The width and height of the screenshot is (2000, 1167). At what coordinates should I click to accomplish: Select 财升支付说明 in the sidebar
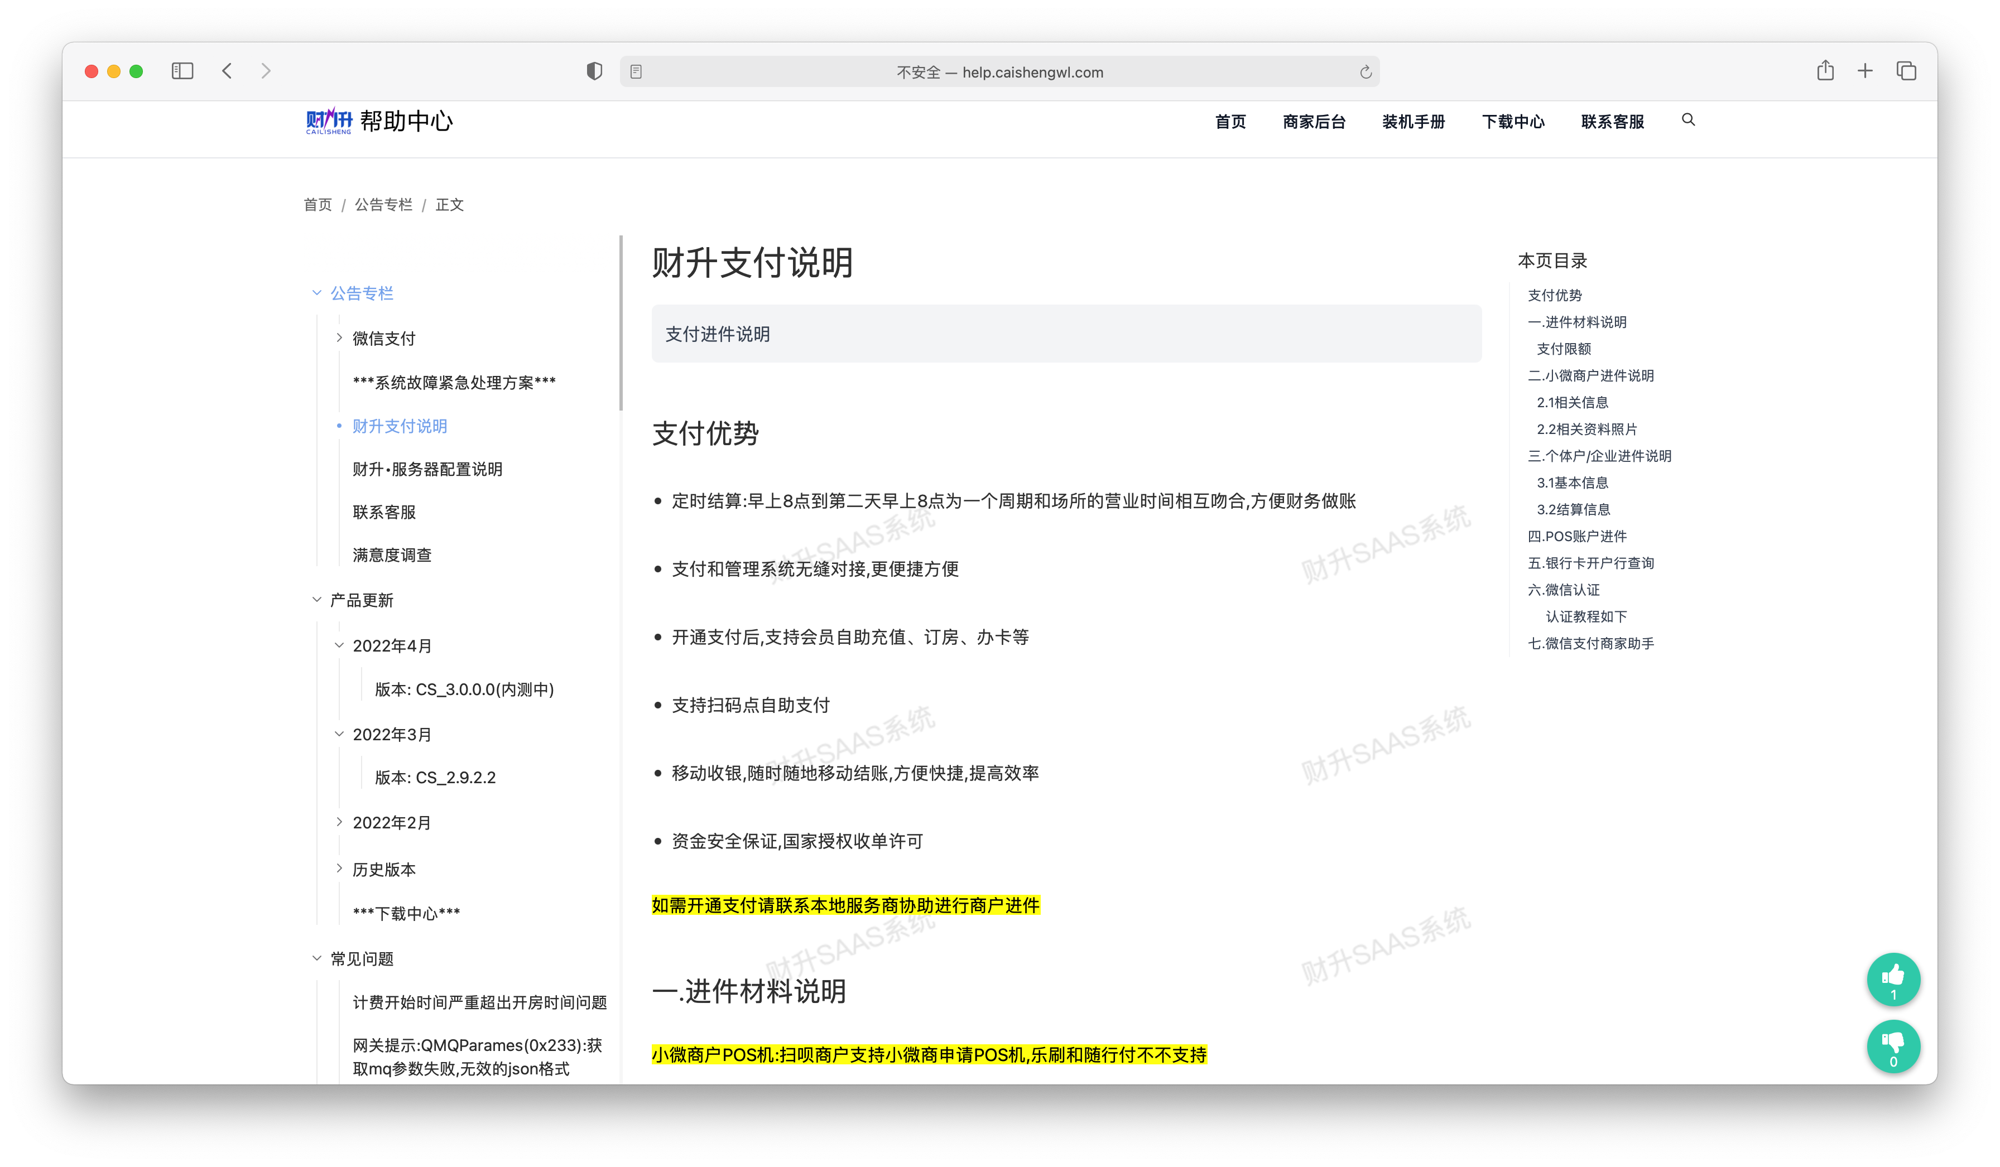tap(400, 426)
